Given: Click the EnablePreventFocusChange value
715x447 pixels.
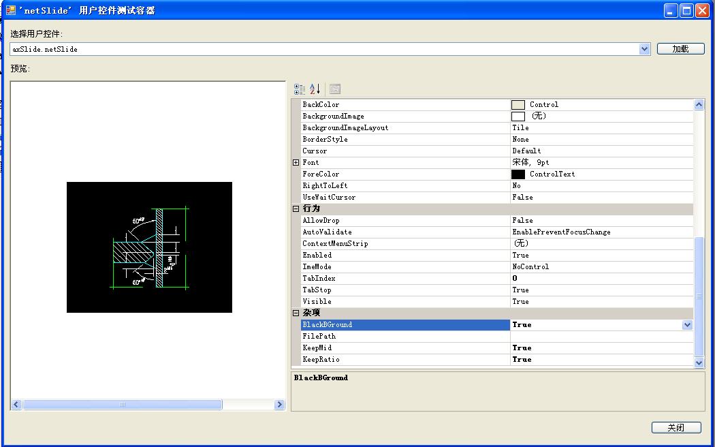Looking at the screenshot, I should pyautogui.click(x=561, y=232).
